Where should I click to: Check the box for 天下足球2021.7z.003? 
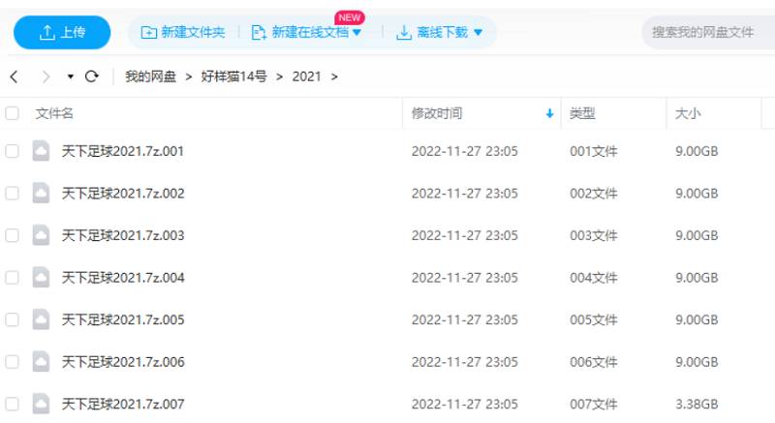(x=13, y=235)
